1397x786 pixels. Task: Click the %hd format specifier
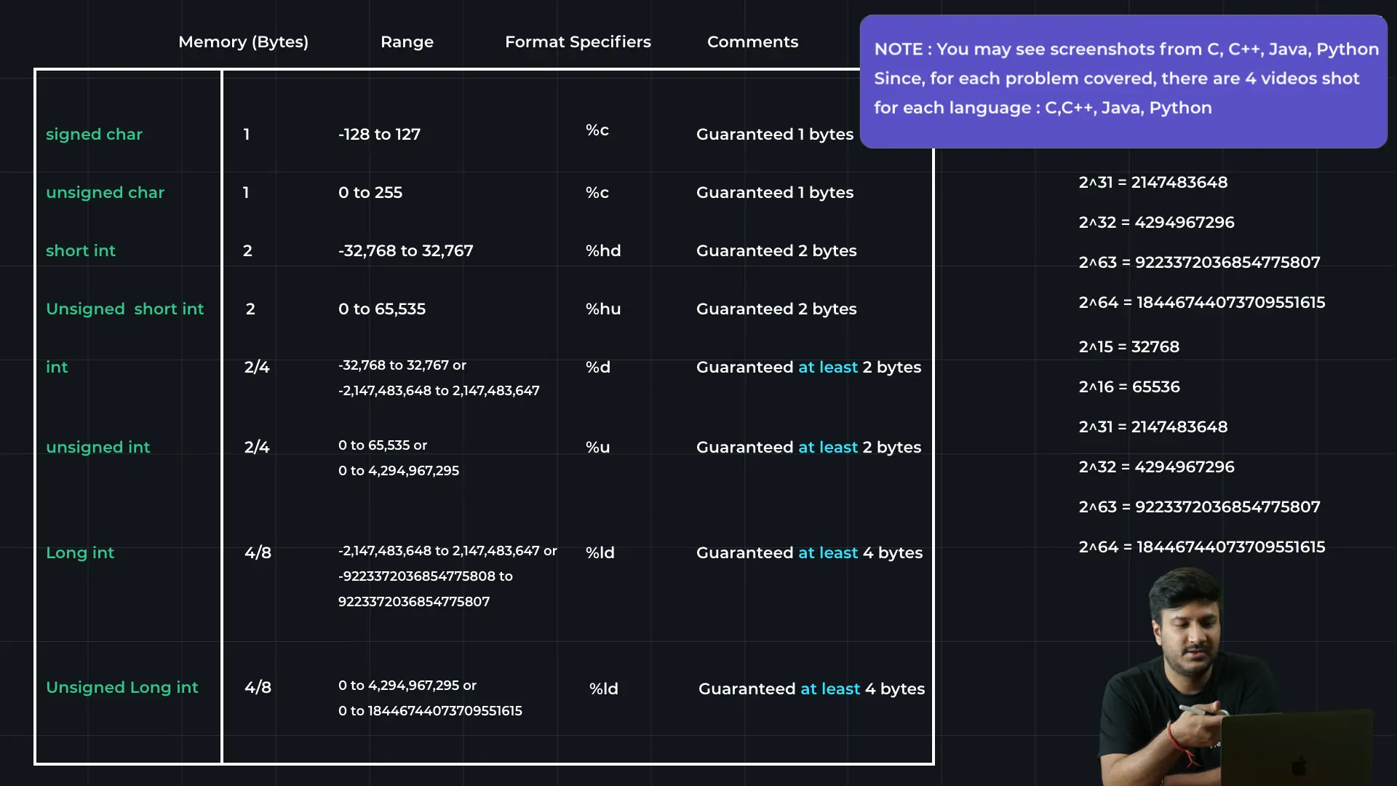click(603, 250)
